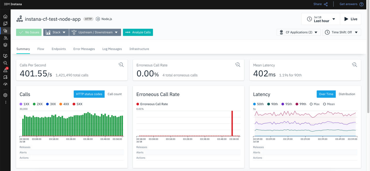Click the Live button
The width and height of the screenshot is (370, 171).
coord(351,19)
